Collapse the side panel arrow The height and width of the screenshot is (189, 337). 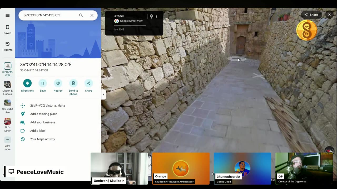(x=103, y=94)
